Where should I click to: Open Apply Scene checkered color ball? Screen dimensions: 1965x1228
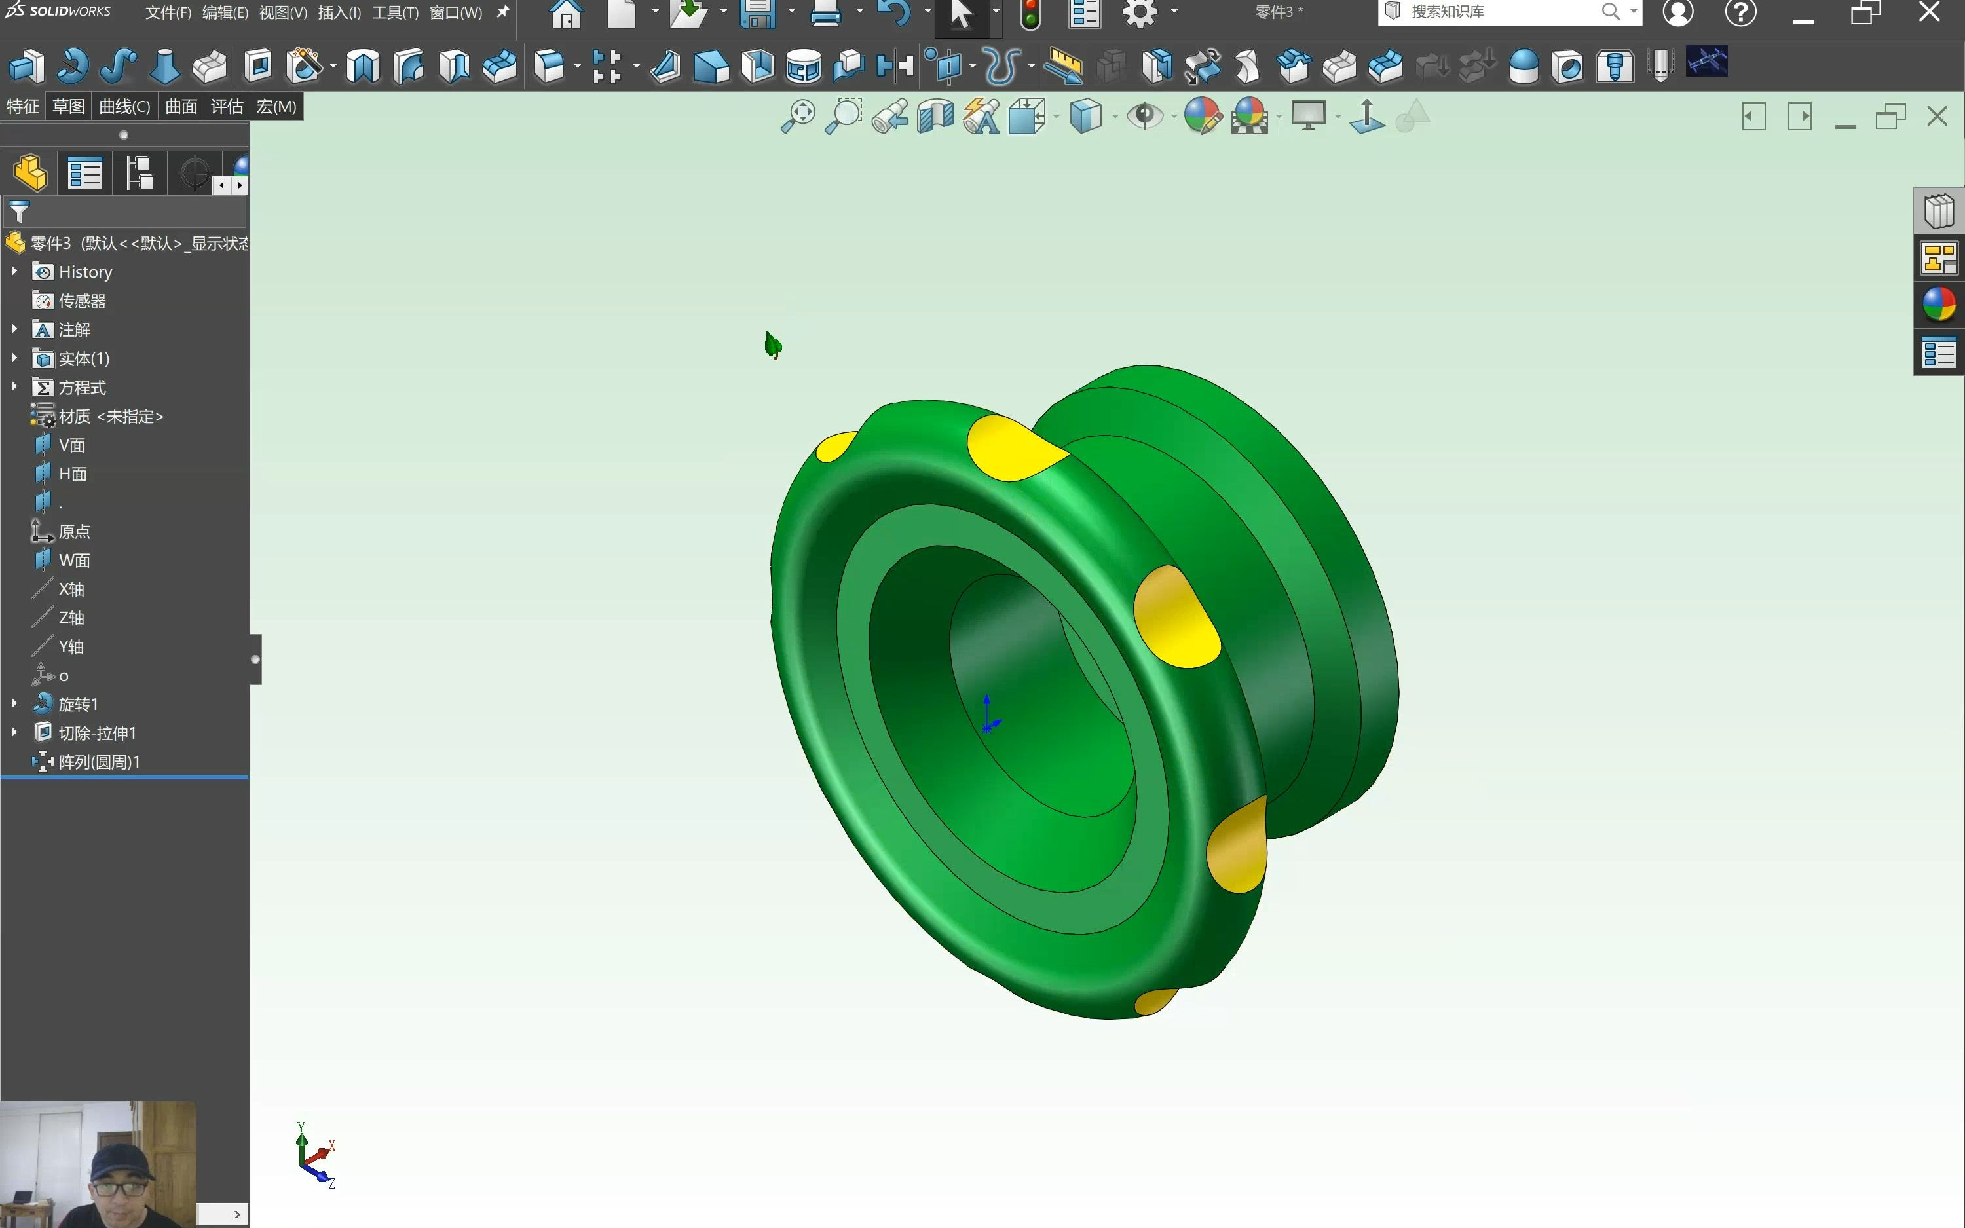[x=1249, y=116]
